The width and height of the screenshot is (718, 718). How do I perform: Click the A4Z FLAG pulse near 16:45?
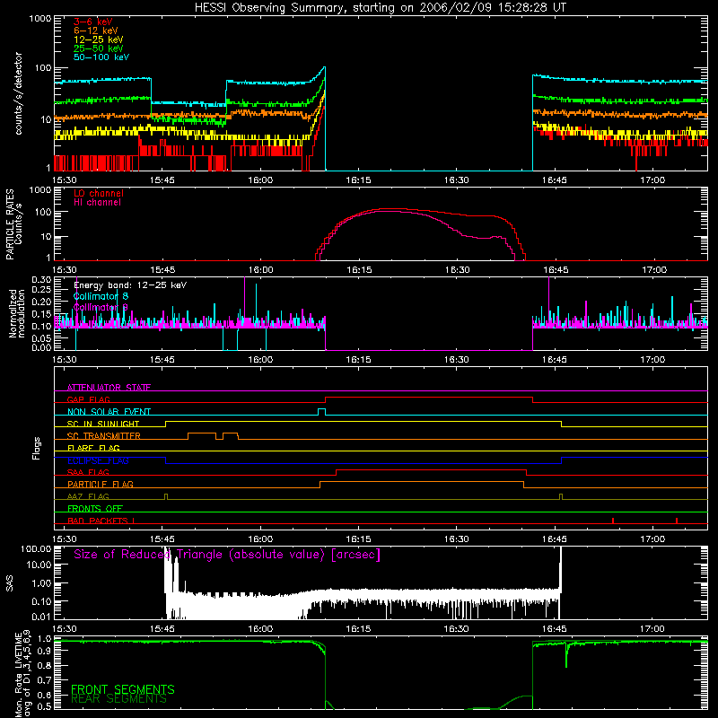tap(561, 496)
